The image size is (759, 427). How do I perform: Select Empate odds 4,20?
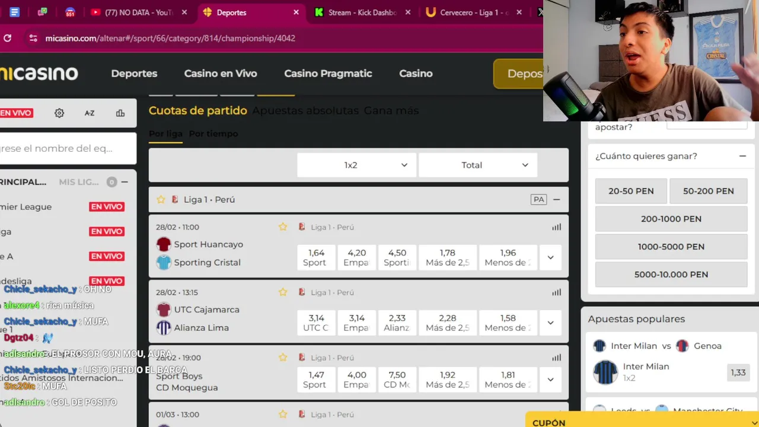(356, 257)
